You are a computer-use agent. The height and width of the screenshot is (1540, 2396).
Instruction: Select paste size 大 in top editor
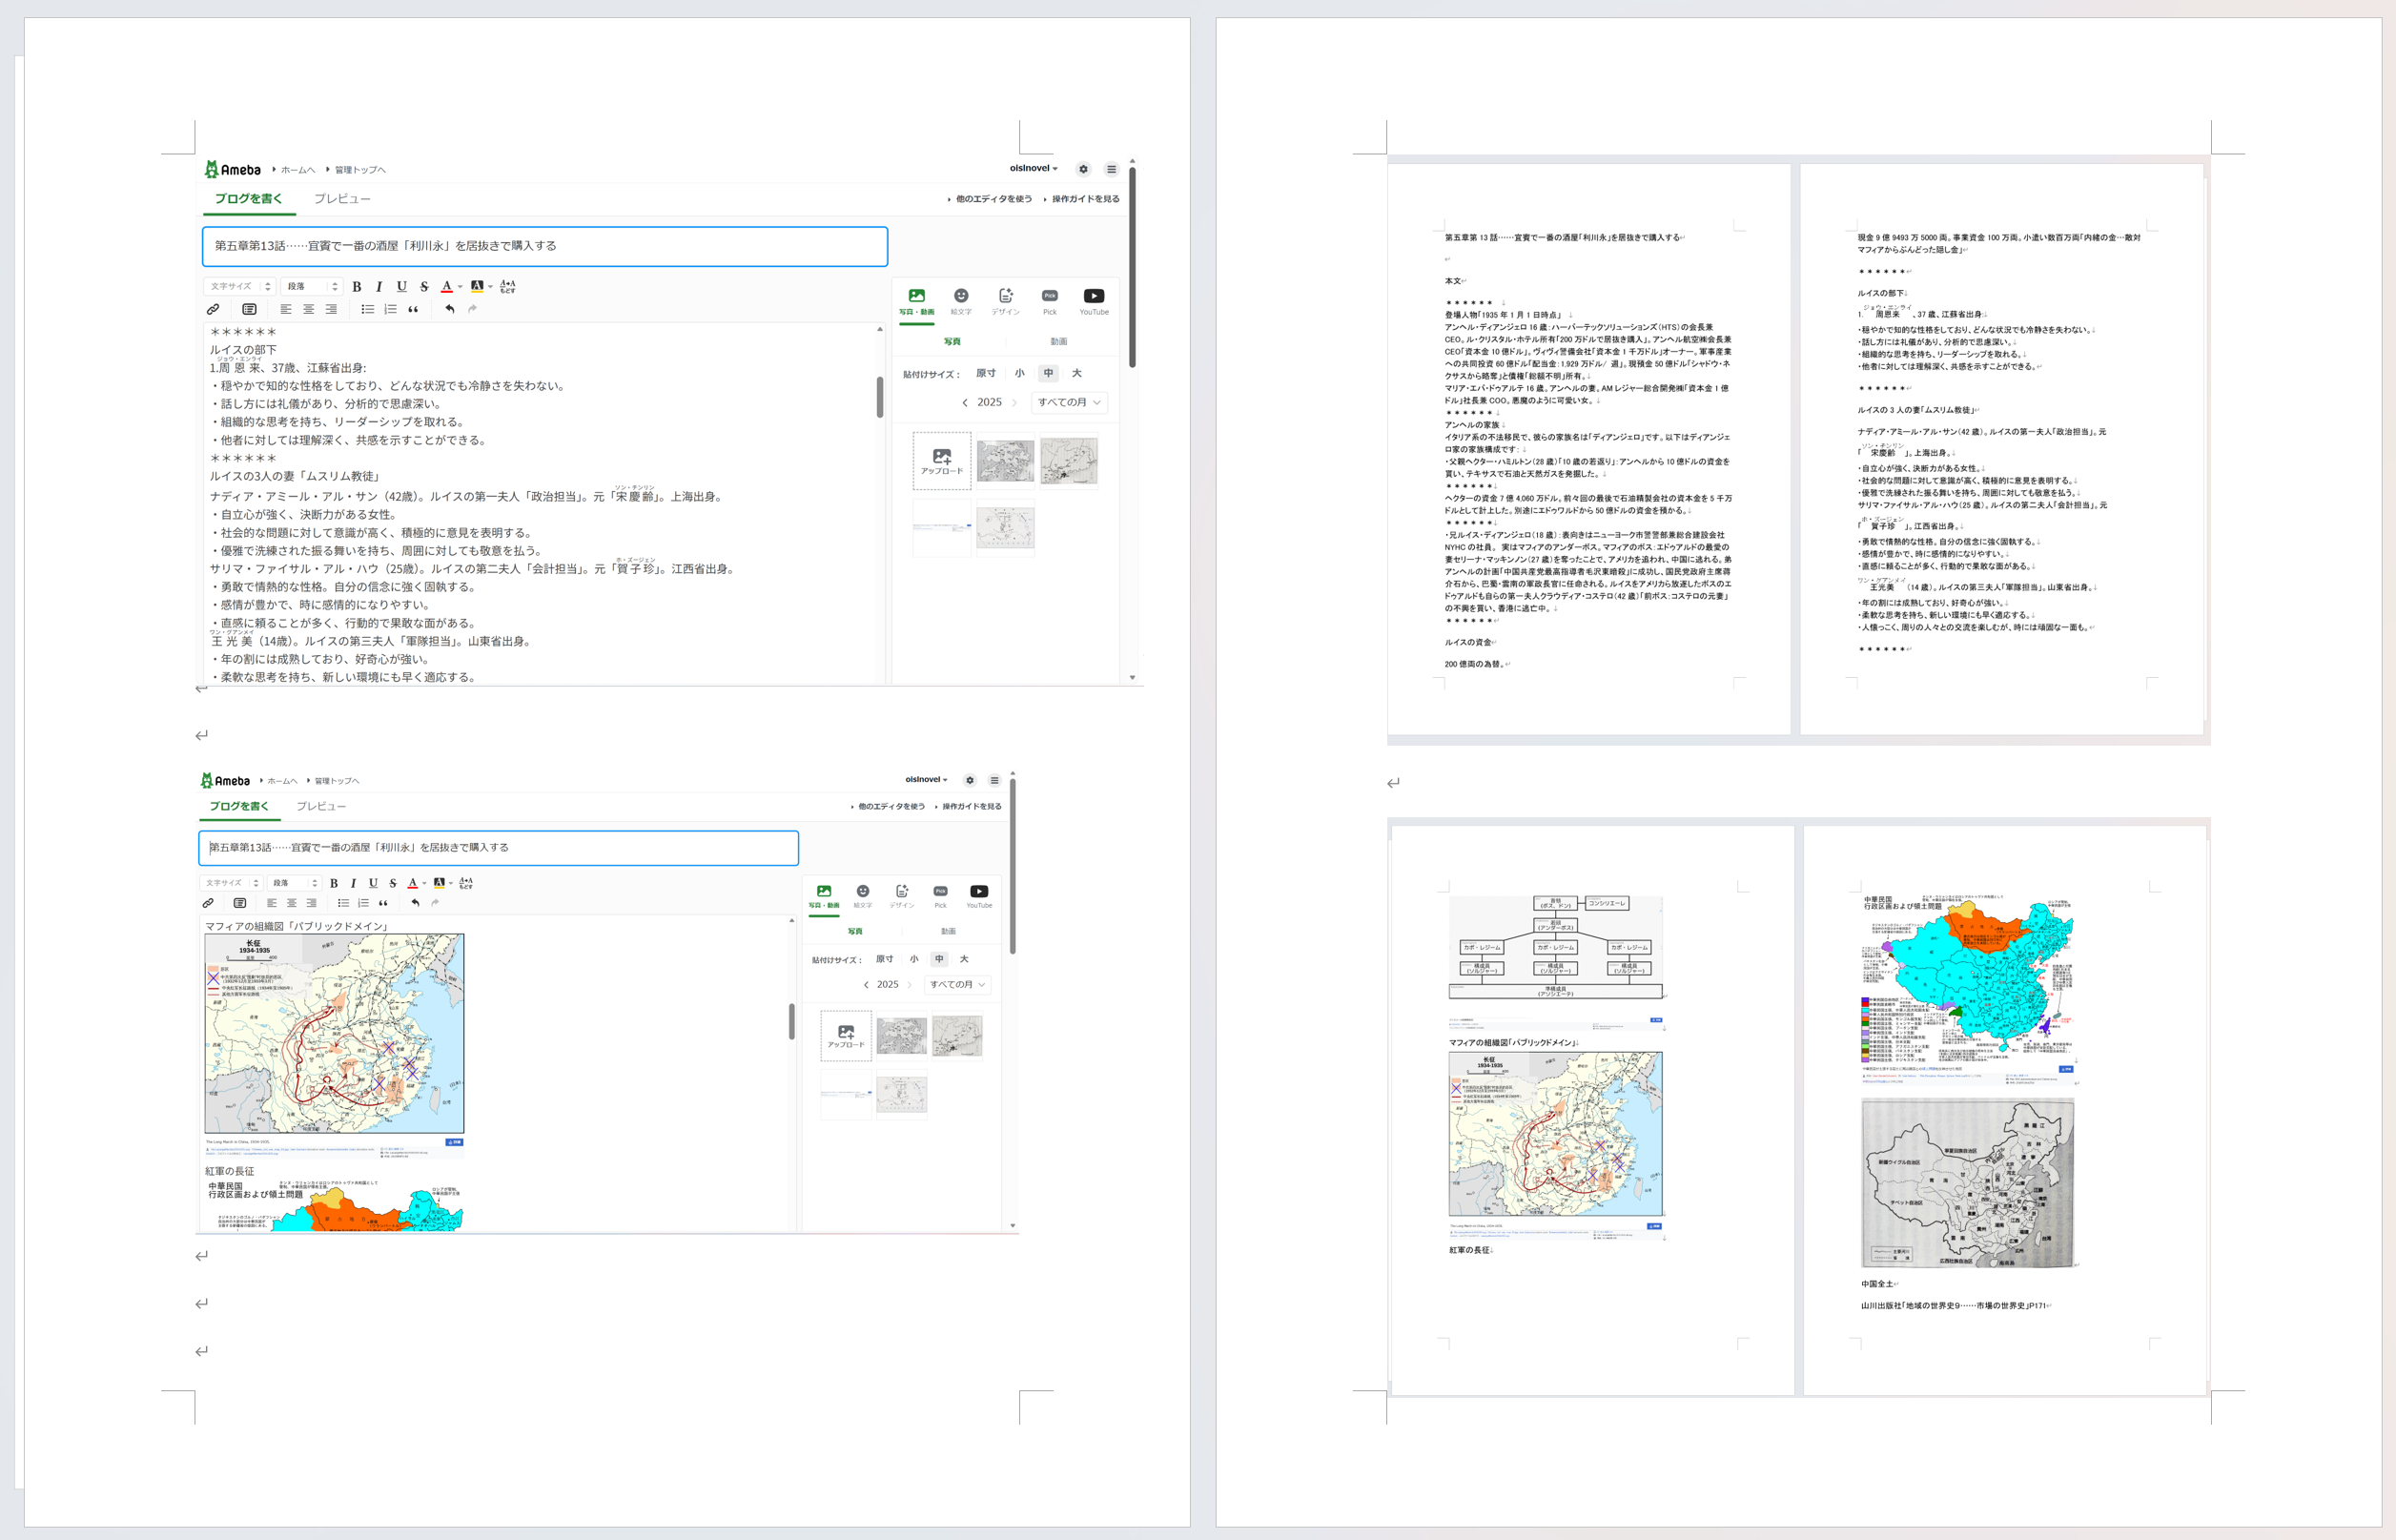(1076, 373)
